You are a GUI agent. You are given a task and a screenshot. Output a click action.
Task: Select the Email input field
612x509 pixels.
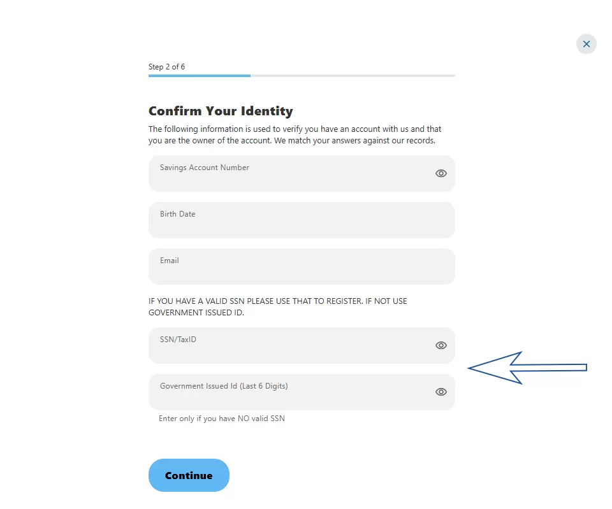302,266
